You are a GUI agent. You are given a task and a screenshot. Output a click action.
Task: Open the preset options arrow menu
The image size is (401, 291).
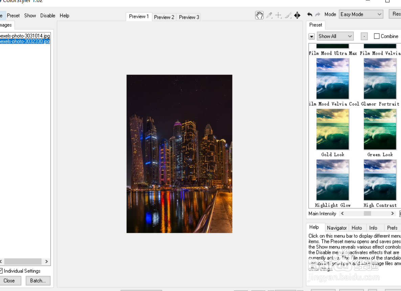click(x=311, y=36)
